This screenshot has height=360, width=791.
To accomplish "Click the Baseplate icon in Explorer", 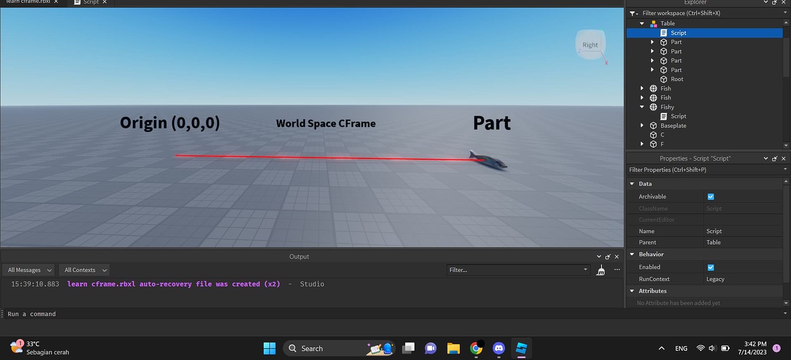I will [653, 125].
